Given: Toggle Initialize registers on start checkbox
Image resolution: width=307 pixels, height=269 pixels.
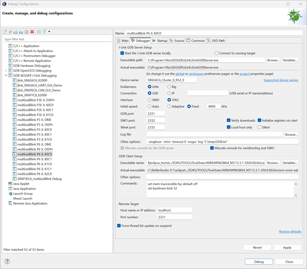Looking at the screenshot, I should 260,120.
